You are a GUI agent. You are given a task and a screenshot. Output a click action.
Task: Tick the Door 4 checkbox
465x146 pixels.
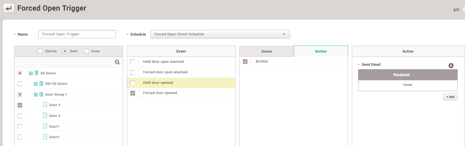coord(20,116)
